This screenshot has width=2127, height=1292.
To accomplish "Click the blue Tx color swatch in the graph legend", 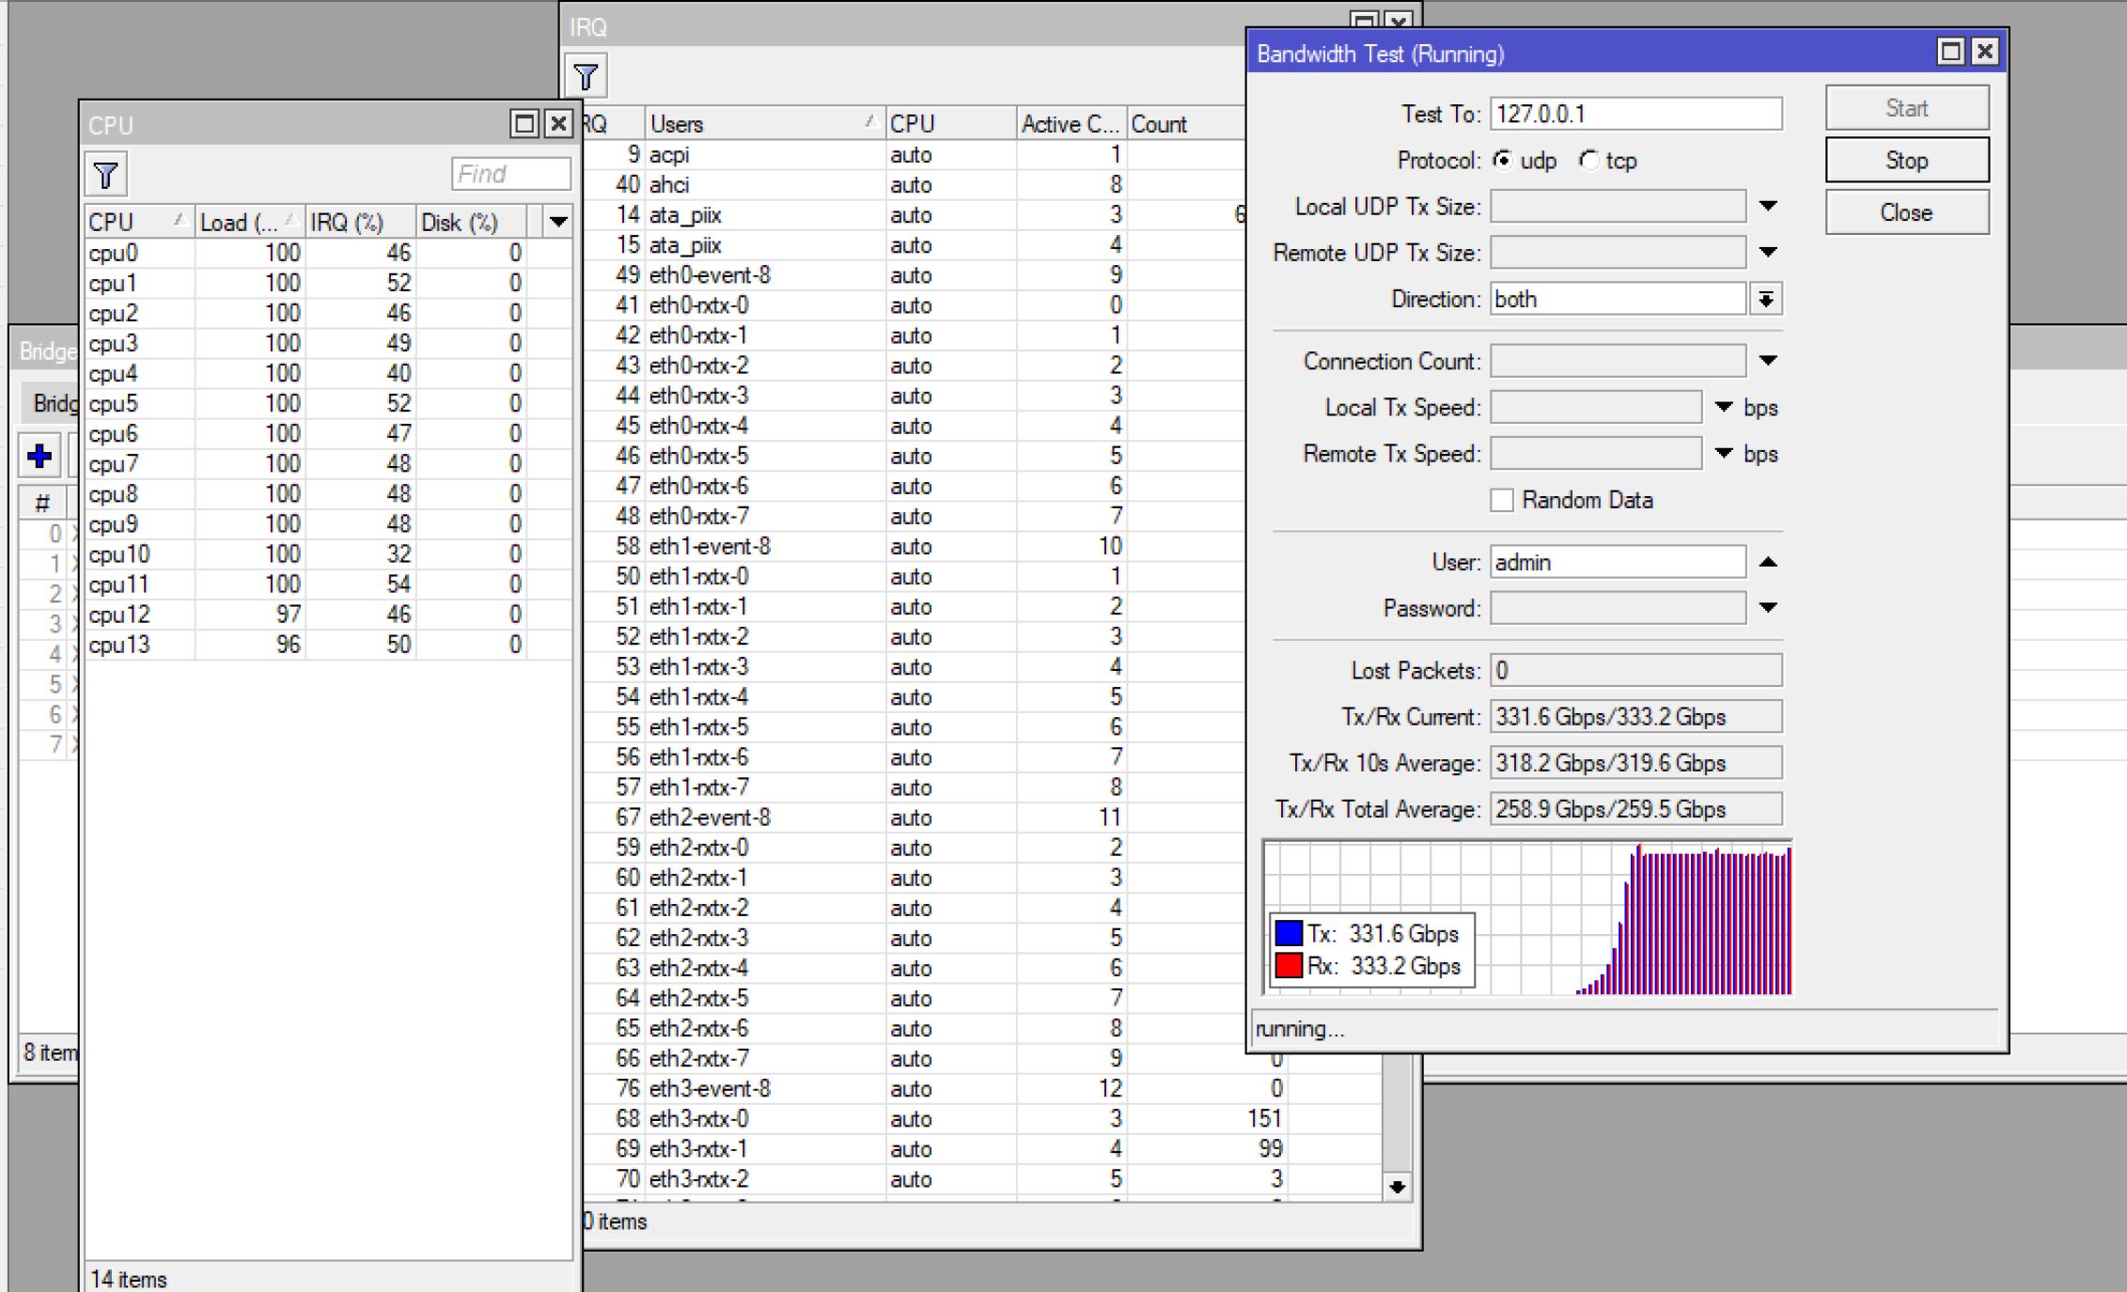I will [x=1289, y=933].
